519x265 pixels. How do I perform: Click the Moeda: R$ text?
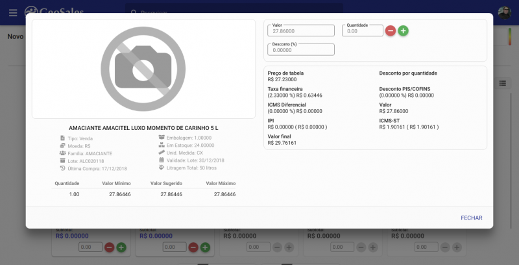click(79, 146)
